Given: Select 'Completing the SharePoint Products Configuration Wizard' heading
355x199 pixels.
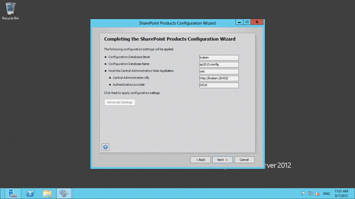Looking at the screenshot, I should coord(170,39).
